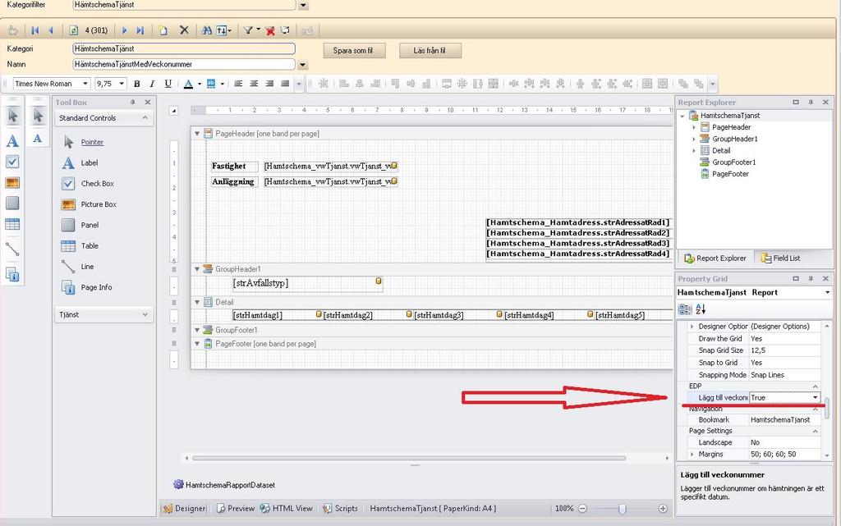Expand GroupHeader1 node in Report Explorer
Image resolution: width=841 pixels, height=526 pixels.
(x=693, y=139)
